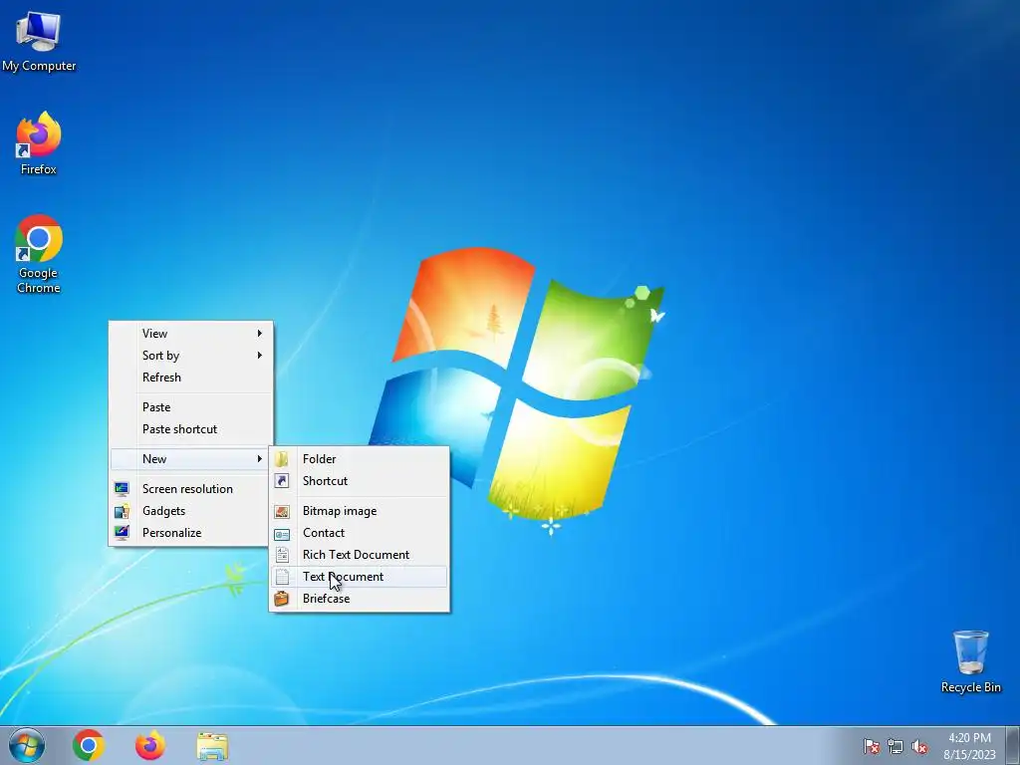Image resolution: width=1020 pixels, height=765 pixels.
Task: Open Gadgets from the context menu
Action: pos(190,511)
